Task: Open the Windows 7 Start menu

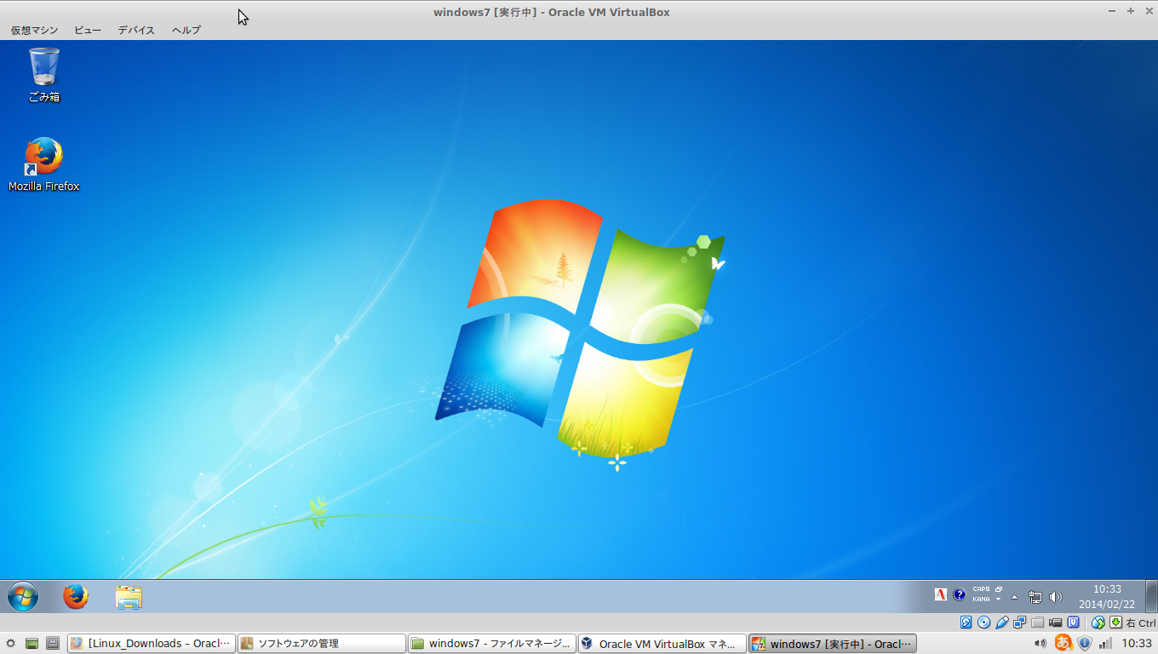Action: pos(23,597)
